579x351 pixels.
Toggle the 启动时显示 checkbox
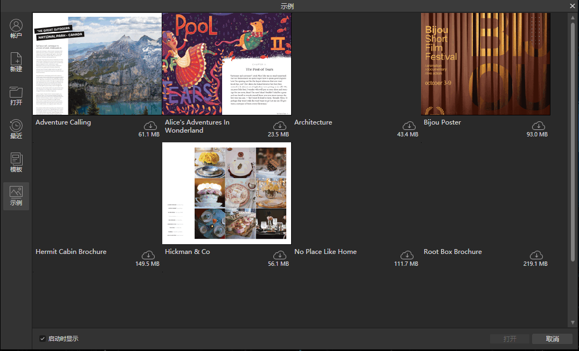click(x=43, y=339)
